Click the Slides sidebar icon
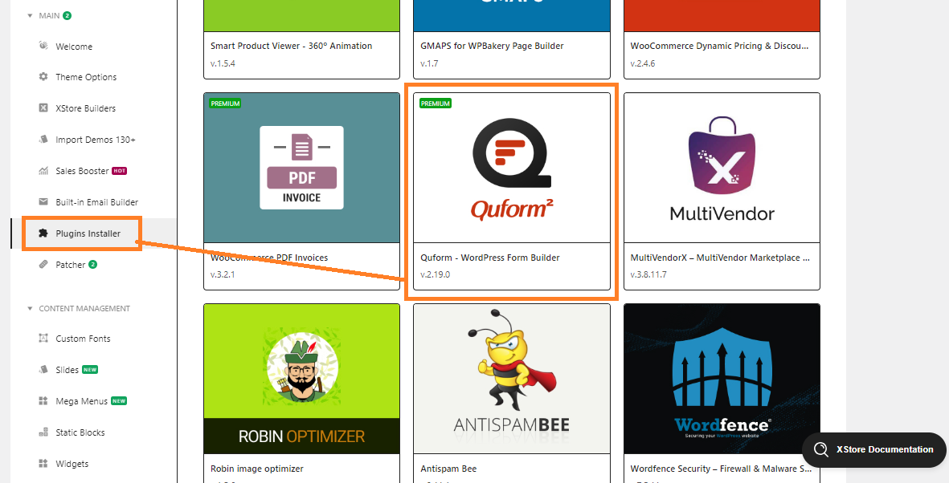Viewport: 949px width, 483px height. (43, 370)
